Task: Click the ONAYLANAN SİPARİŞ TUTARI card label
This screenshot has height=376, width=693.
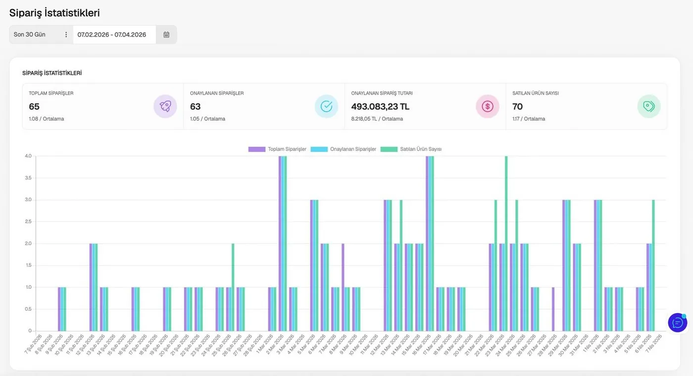Action: 382,93
